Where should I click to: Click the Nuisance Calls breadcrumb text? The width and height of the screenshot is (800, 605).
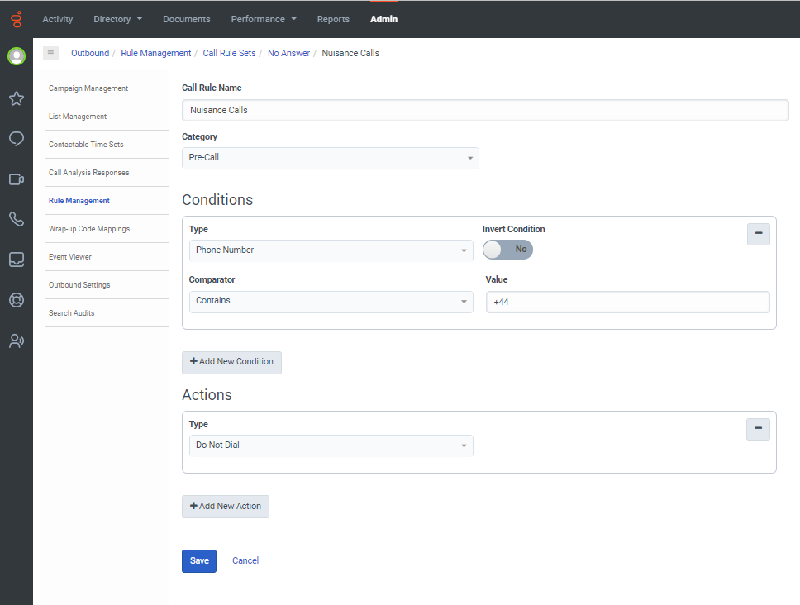click(x=350, y=53)
